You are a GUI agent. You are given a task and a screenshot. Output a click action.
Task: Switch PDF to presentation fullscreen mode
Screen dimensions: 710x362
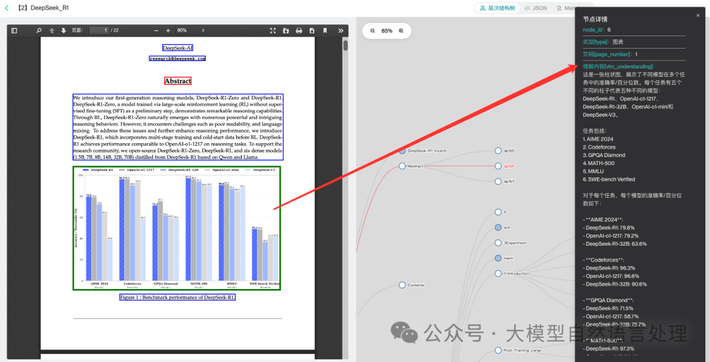(x=273, y=31)
